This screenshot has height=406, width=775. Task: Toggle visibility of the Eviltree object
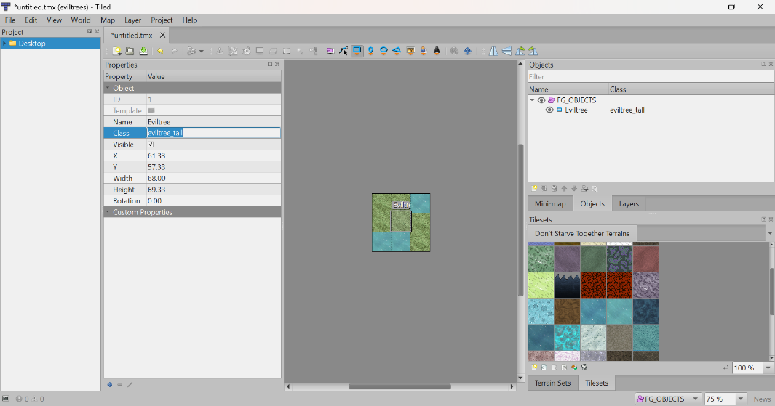(x=549, y=110)
